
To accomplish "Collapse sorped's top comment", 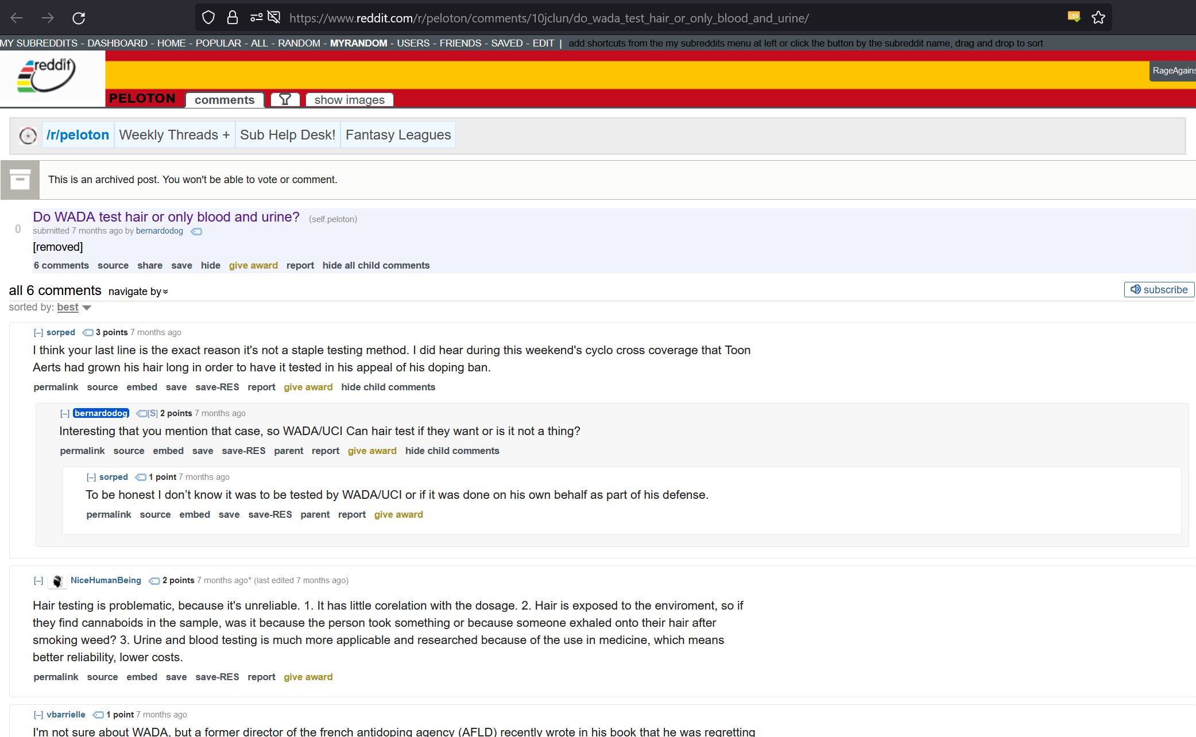I will point(38,332).
